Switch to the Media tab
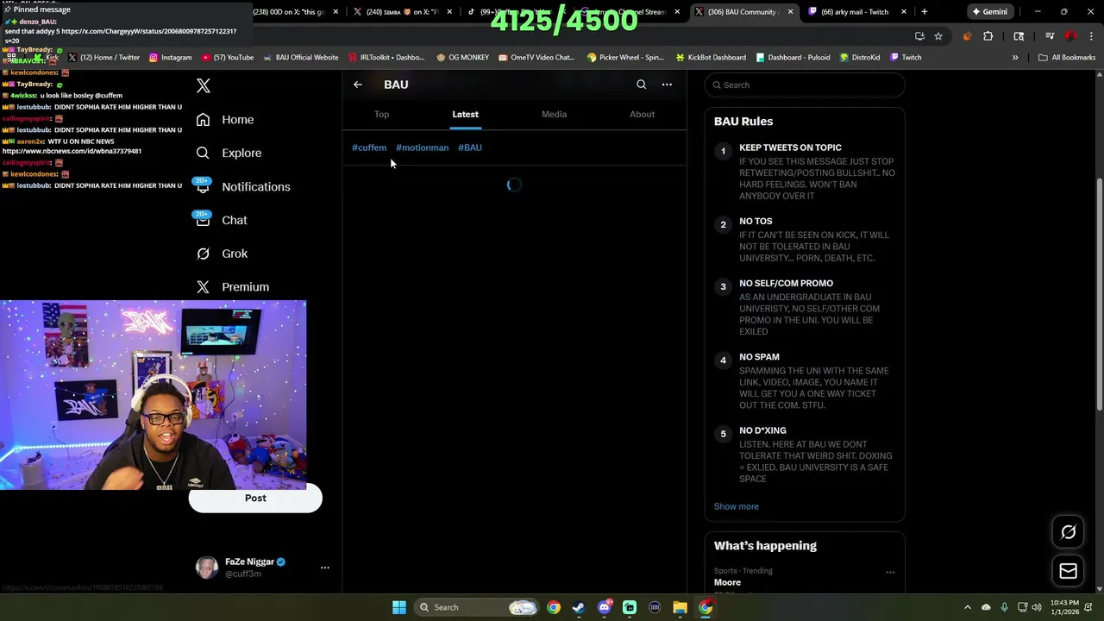The height and width of the screenshot is (621, 1104). pos(554,114)
